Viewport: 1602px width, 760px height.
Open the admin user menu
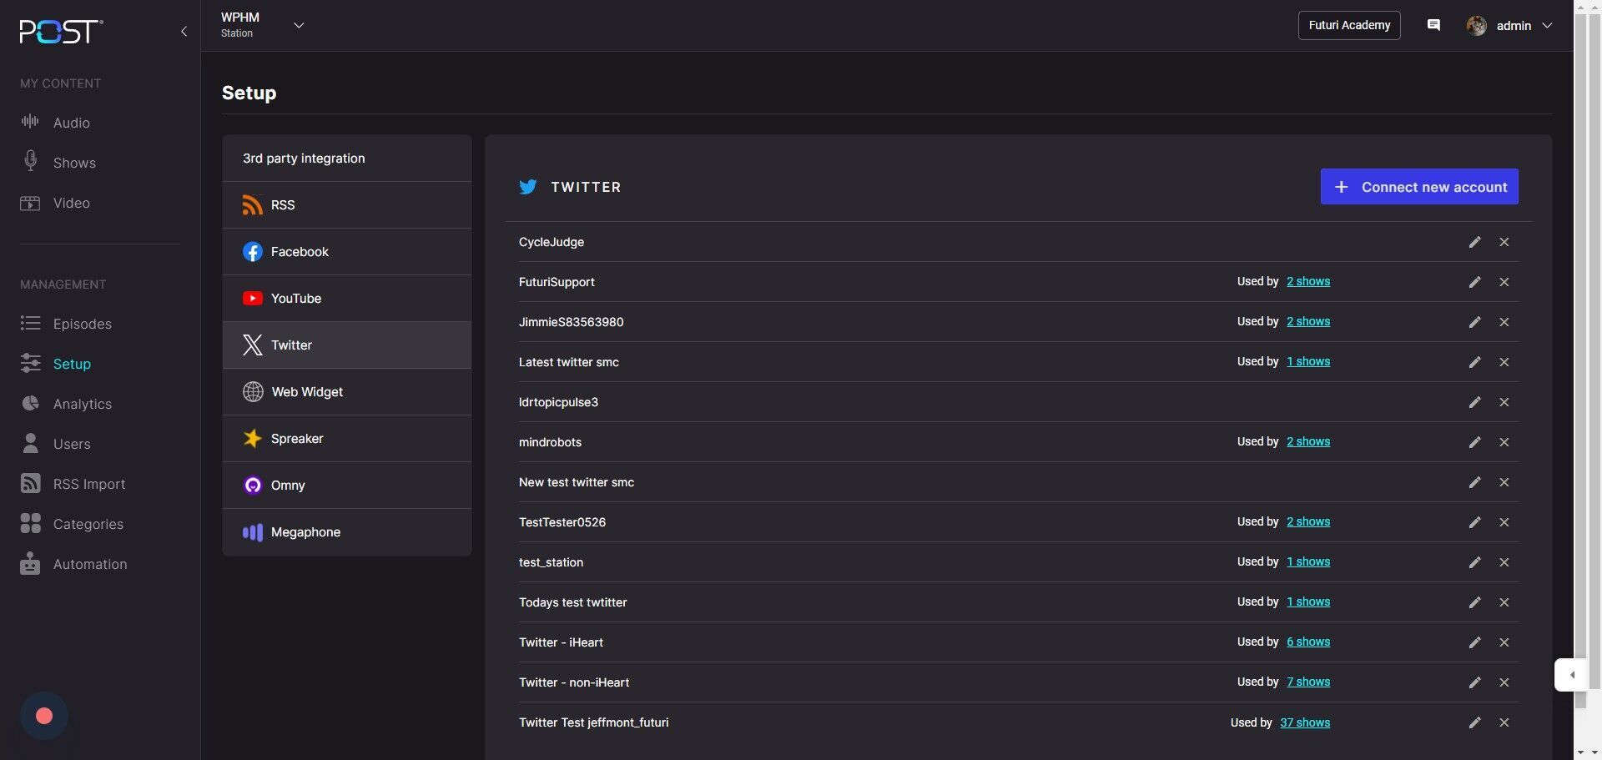tap(1511, 26)
